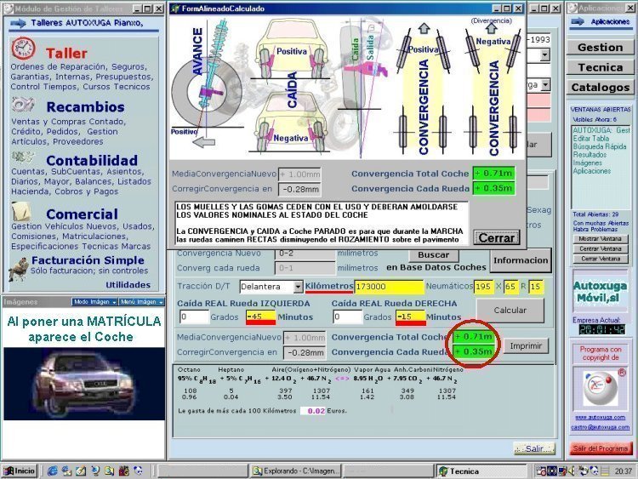Click the right wheel Grados field
The image size is (638, 479).
pyautogui.click(x=347, y=317)
